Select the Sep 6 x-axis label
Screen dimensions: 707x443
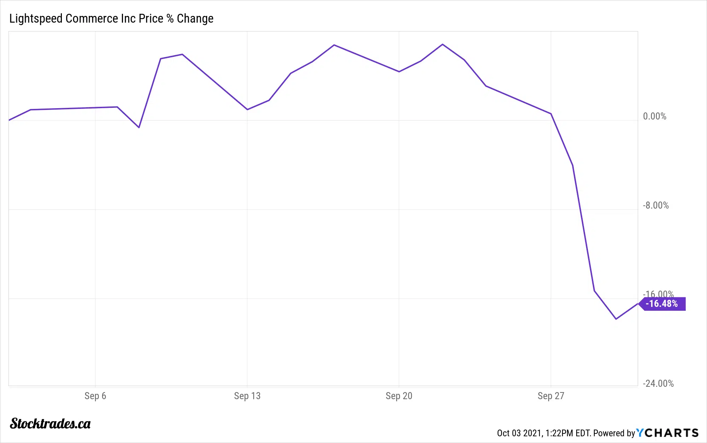tap(95, 396)
